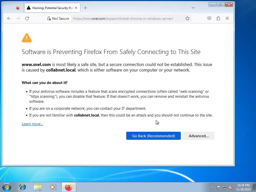Close the Potential Security Risk tab
The image size is (256, 192).
pyautogui.click(x=76, y=8)
